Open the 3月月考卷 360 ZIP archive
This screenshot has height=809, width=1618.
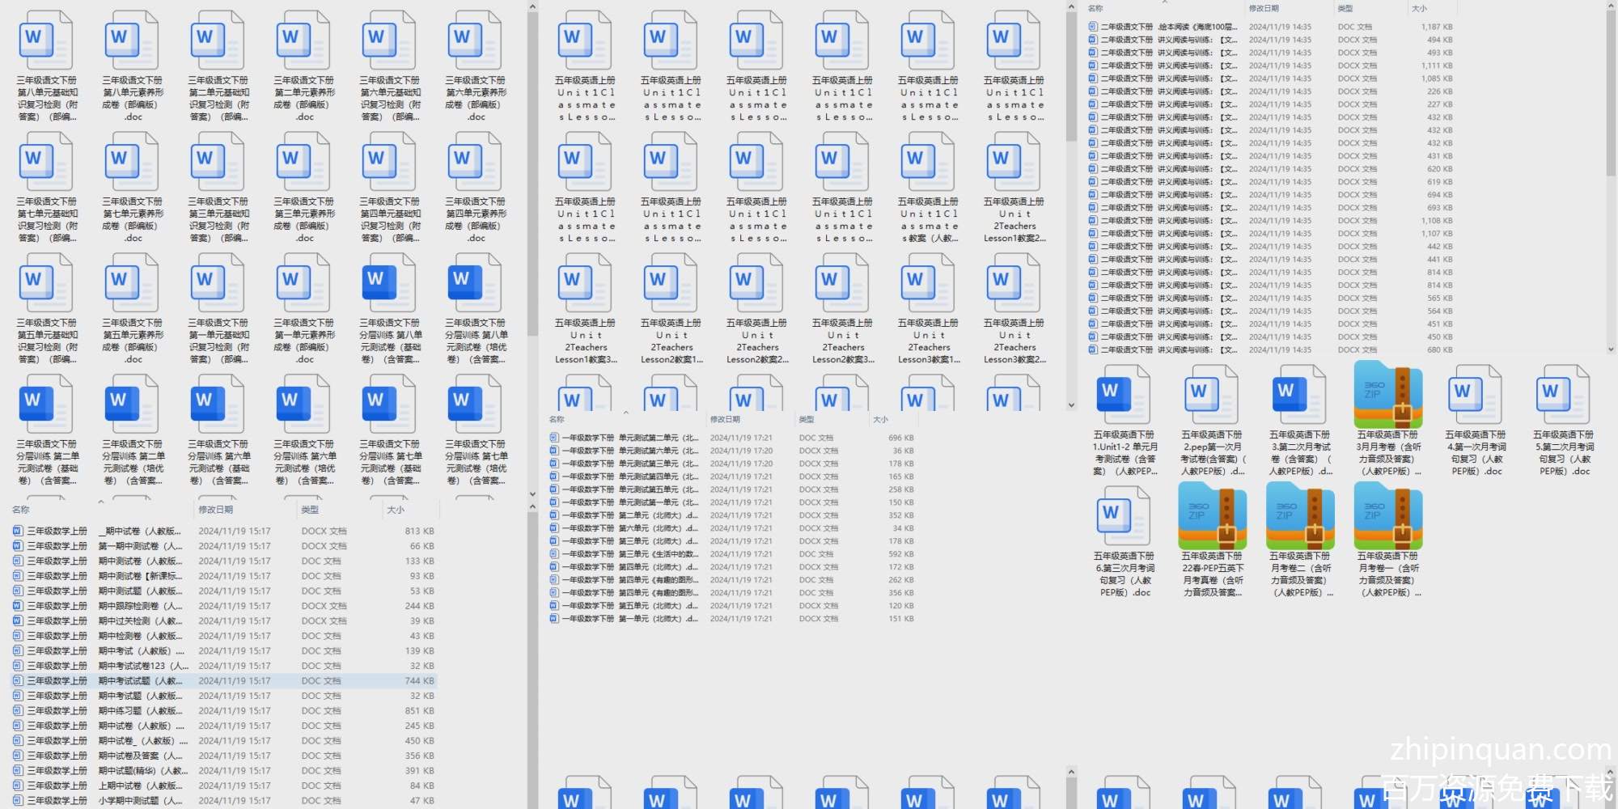click(1387, 396)
